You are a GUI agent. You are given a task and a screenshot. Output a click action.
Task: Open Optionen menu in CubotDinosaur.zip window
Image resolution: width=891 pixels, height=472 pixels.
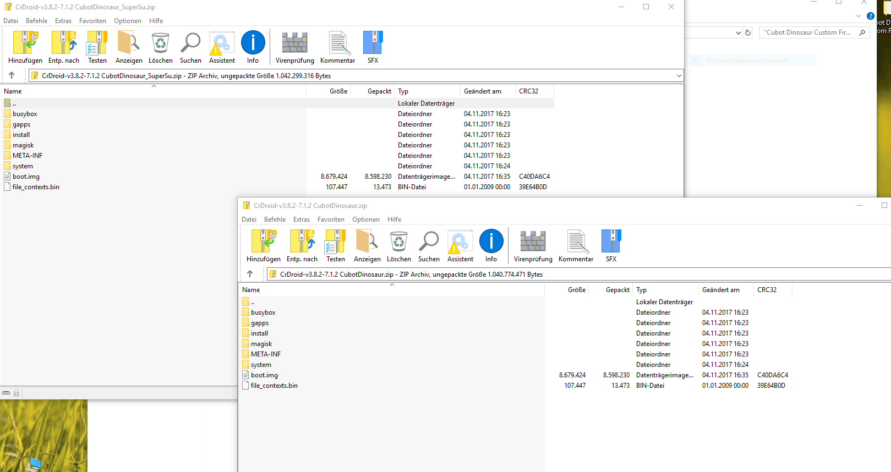click(366, 219)
